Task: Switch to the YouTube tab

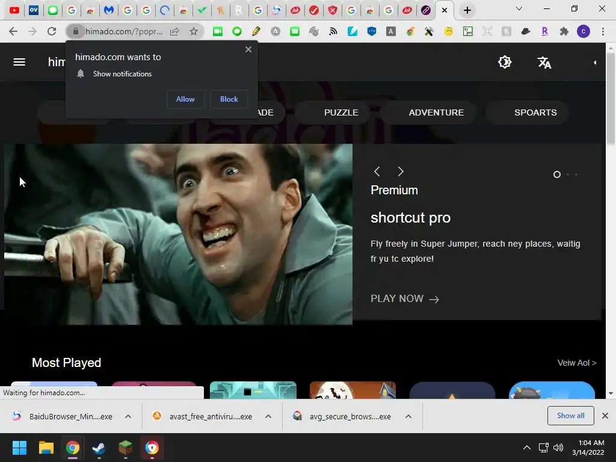Action: tap(14, 10)
